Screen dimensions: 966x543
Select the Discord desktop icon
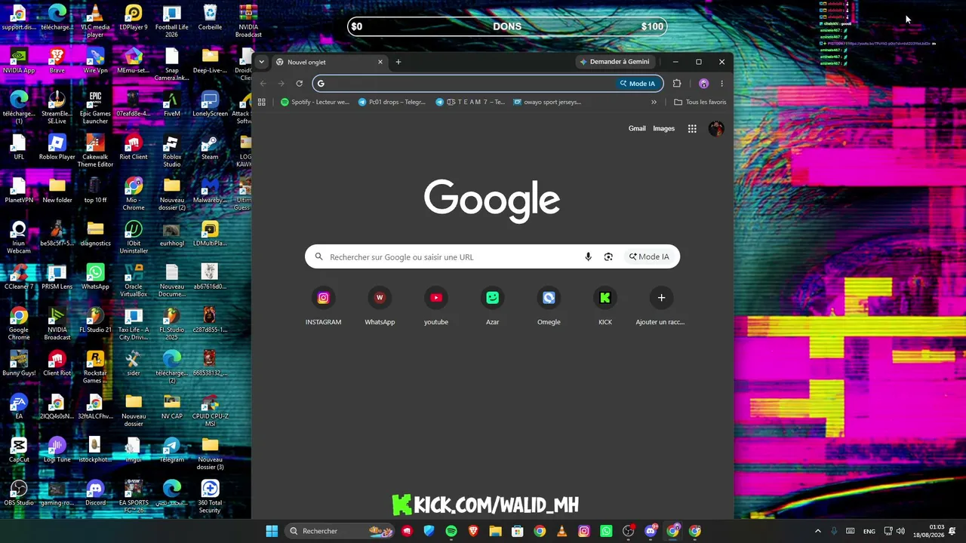tap(95, 495)
